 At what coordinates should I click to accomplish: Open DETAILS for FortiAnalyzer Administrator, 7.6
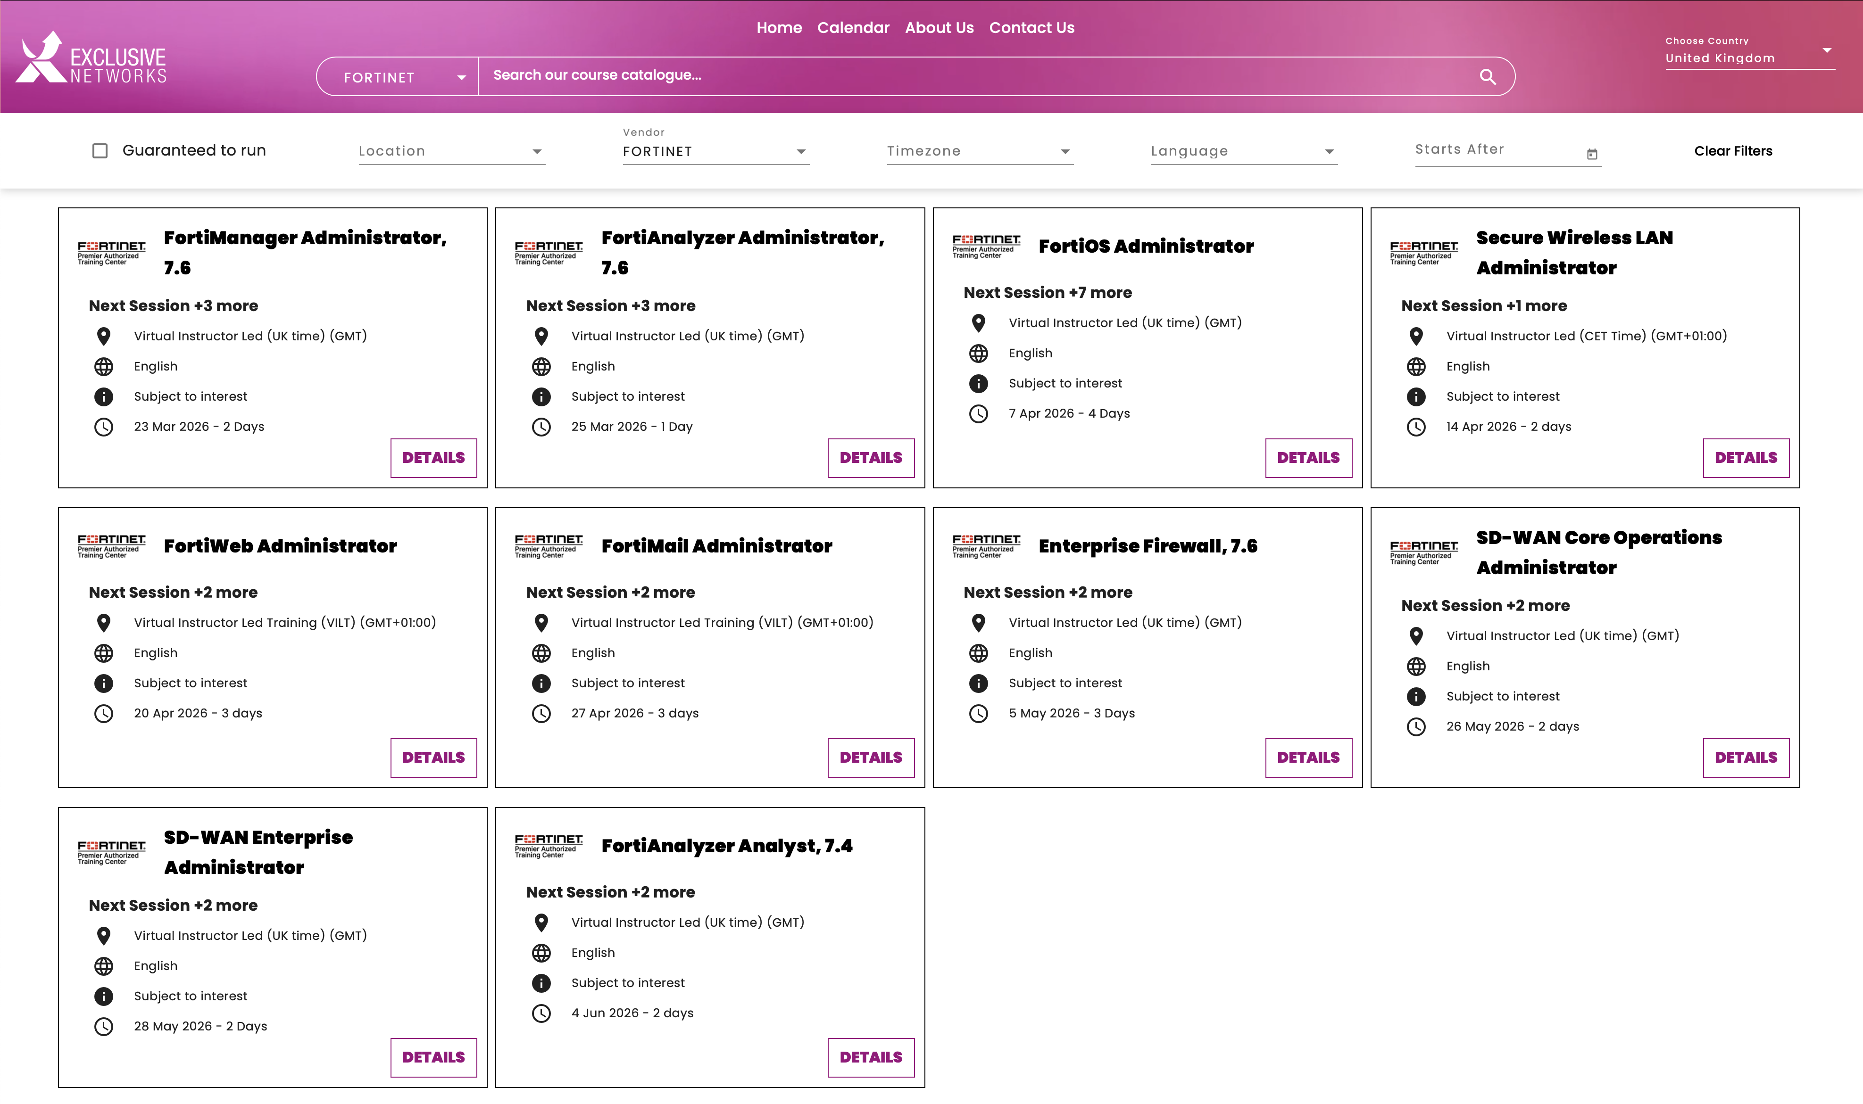coord(871,458)
